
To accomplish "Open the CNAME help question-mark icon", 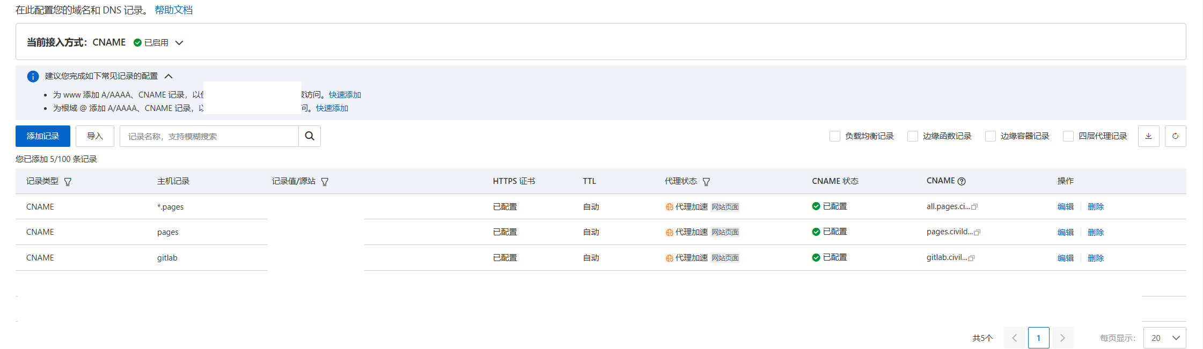I will (962, 181).
